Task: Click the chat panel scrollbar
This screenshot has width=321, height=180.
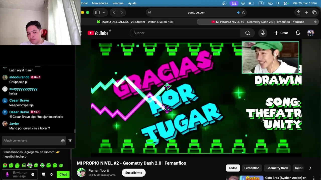Action: coord(75,131)
